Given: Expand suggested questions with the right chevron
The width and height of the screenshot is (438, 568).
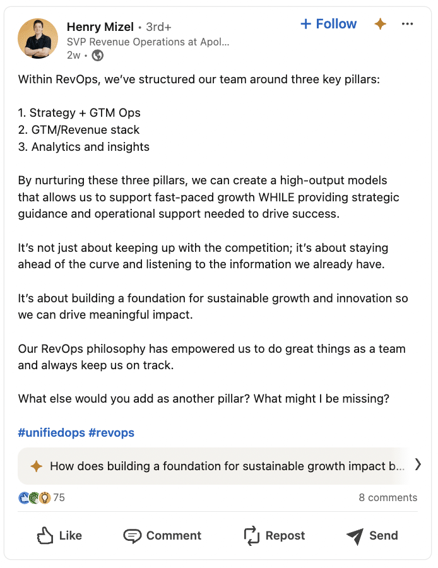Looking at the screenshot, I should coord(418,464).
